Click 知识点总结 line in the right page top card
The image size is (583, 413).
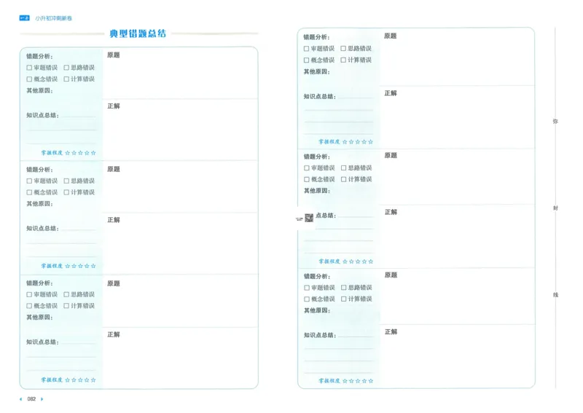(x=355, y=98)
